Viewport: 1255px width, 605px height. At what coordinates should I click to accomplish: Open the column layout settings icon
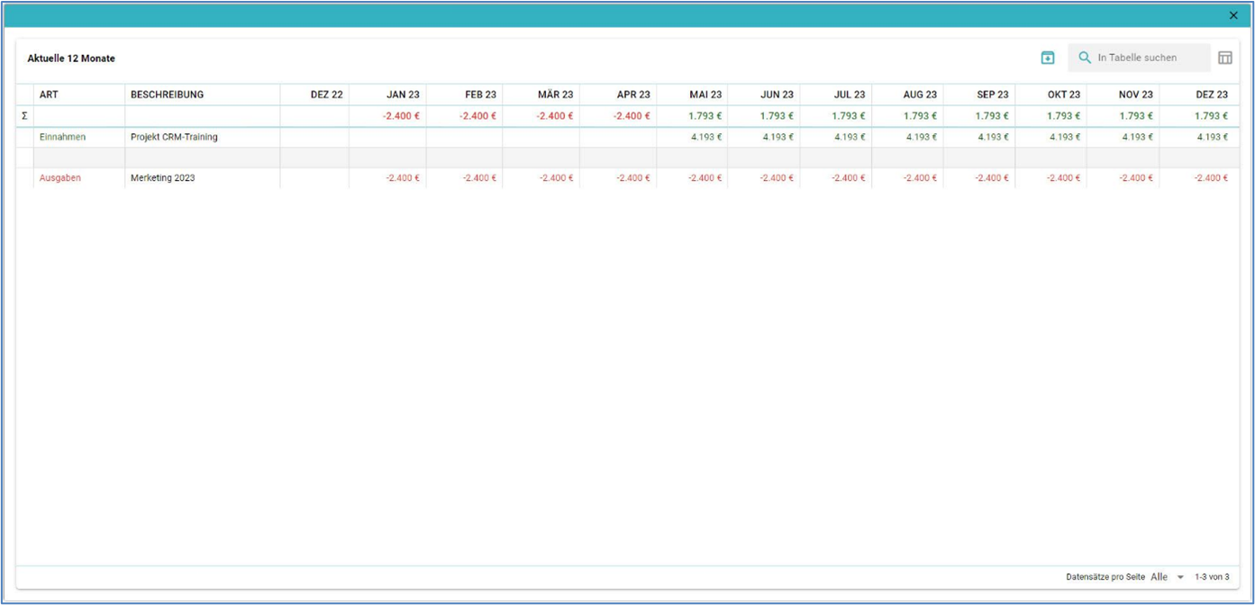tap(1224, 58)
